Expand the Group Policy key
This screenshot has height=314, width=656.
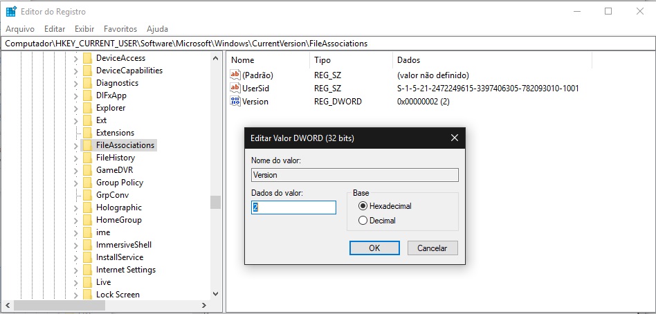[75, 183]
